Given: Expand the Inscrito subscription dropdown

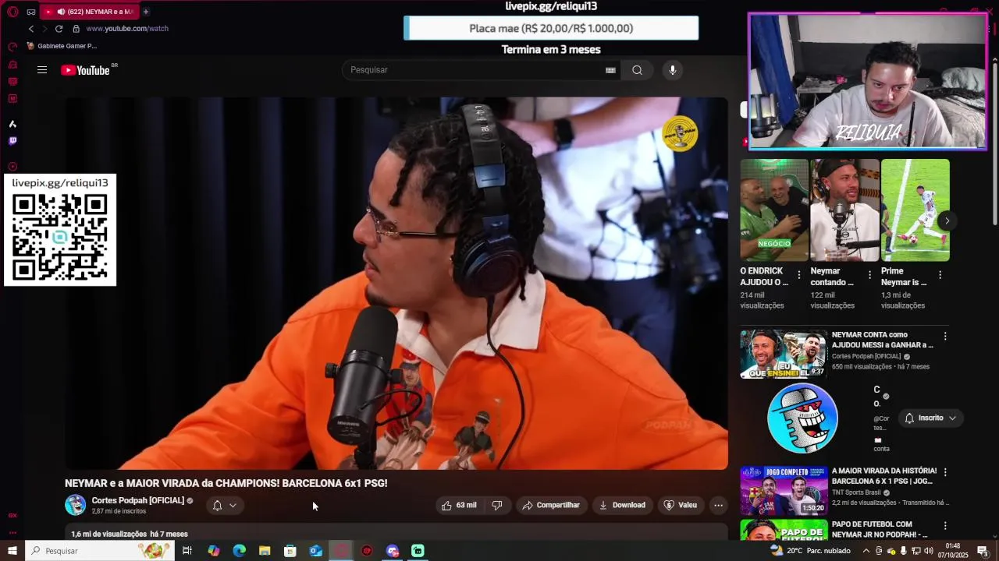Looking at the screenshot, I should click(x=930, y=418).
